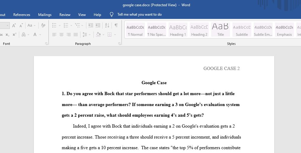The width and height of the screenshot is (301, 153).
Task: Click the Shading paint bucket icon
Action: [98, 35]
